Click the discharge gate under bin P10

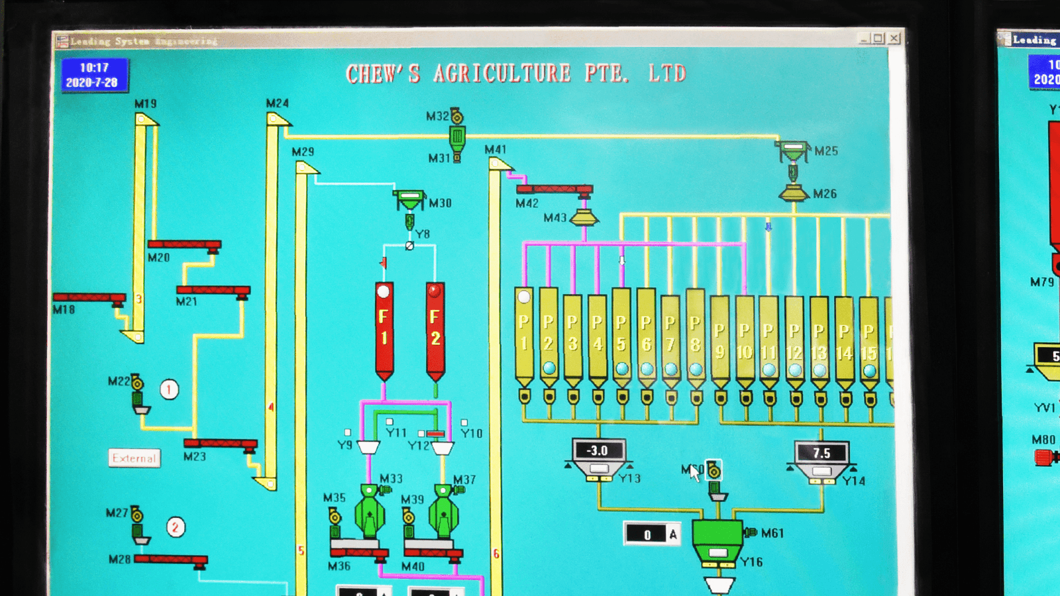(x=745, y=398)
